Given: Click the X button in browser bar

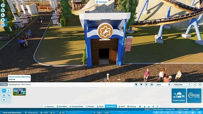Looking at the screenshot, I should tap(200, 84).
